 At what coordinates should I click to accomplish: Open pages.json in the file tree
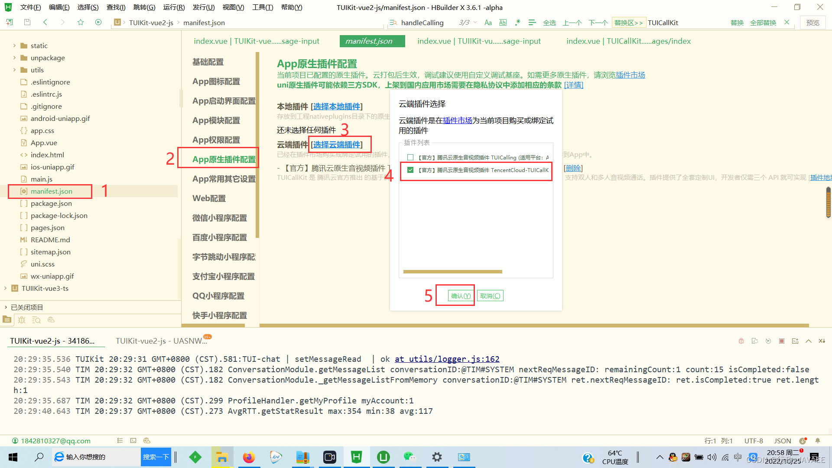[48, 227]
